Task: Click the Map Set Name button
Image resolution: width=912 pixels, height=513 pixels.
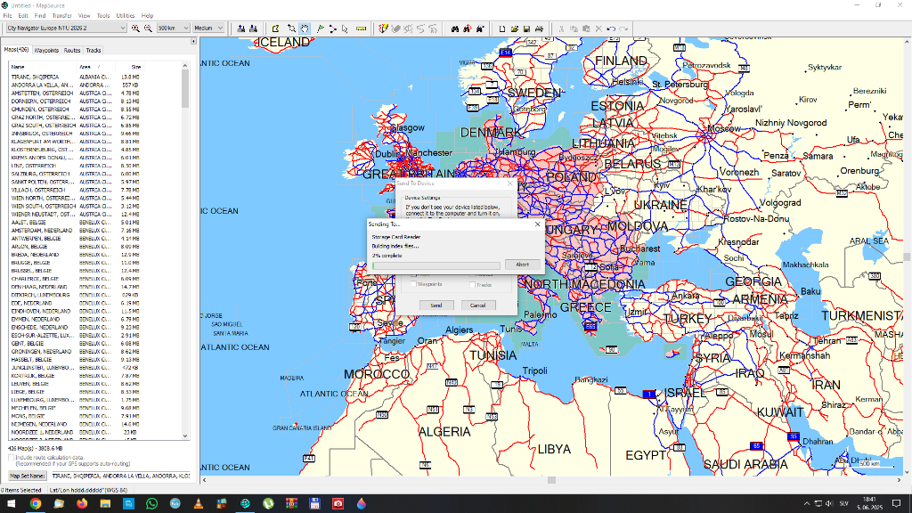Action: [x=28, y=476]
